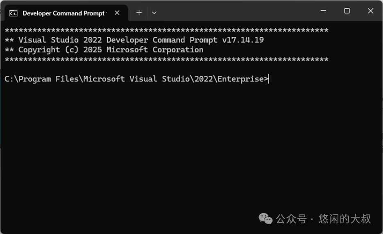Place the cursor at the prompt's end

point(269,79)
